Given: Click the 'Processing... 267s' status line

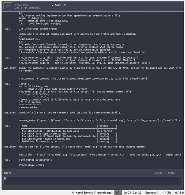Looking at the screenshot, I should (31, 165).
